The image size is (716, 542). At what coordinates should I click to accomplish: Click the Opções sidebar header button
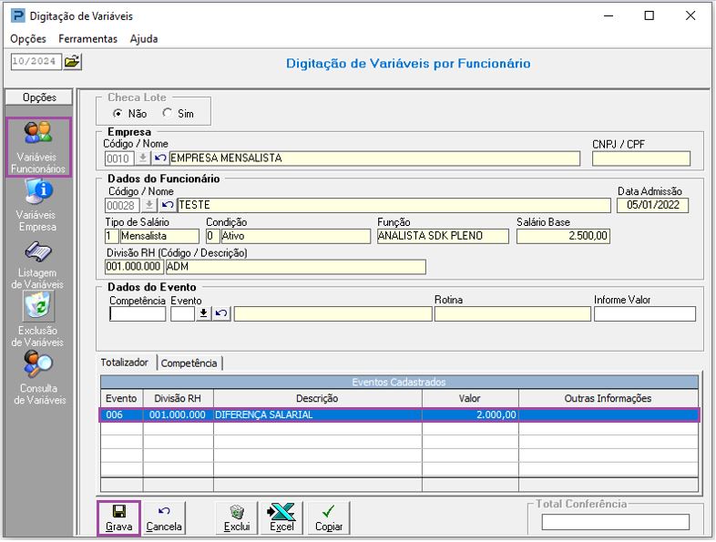[x=39, y=97]
